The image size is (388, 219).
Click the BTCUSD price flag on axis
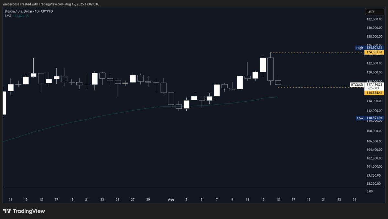tap(357, 84)
